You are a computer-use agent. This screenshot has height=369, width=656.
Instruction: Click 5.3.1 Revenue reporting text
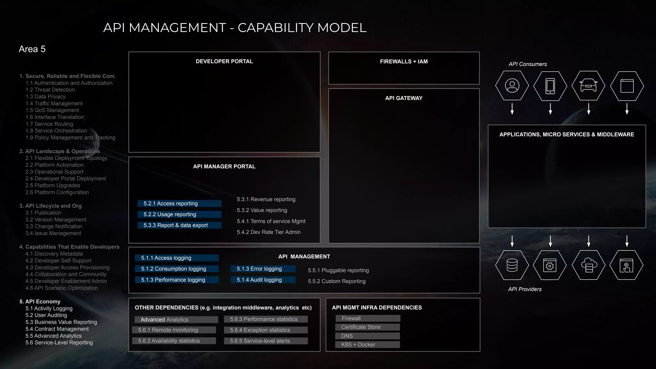[266, 199]
